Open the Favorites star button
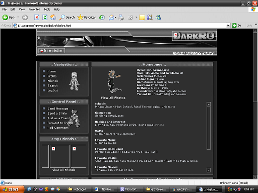 [x=87, y=17]
